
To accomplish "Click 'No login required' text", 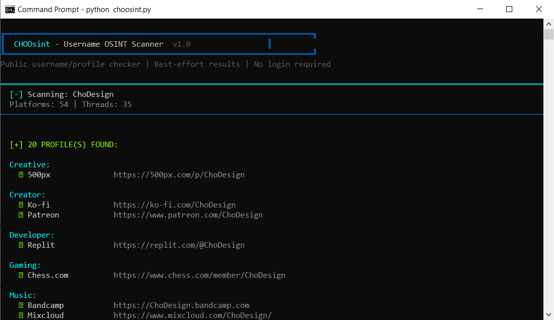I will (x=292, y=64).
